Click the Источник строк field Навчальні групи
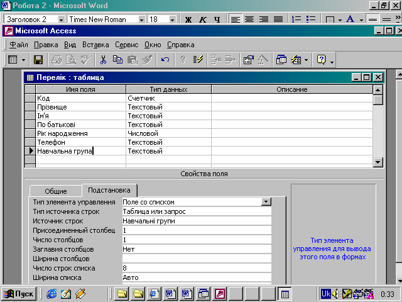This screenshot has height=302, width=402. point(197,221)
